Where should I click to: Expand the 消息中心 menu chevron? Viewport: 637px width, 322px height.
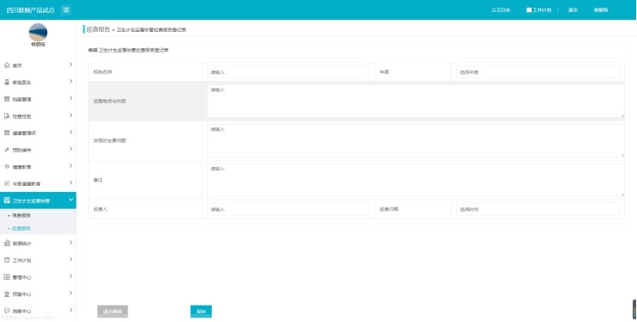click(71, 310)
